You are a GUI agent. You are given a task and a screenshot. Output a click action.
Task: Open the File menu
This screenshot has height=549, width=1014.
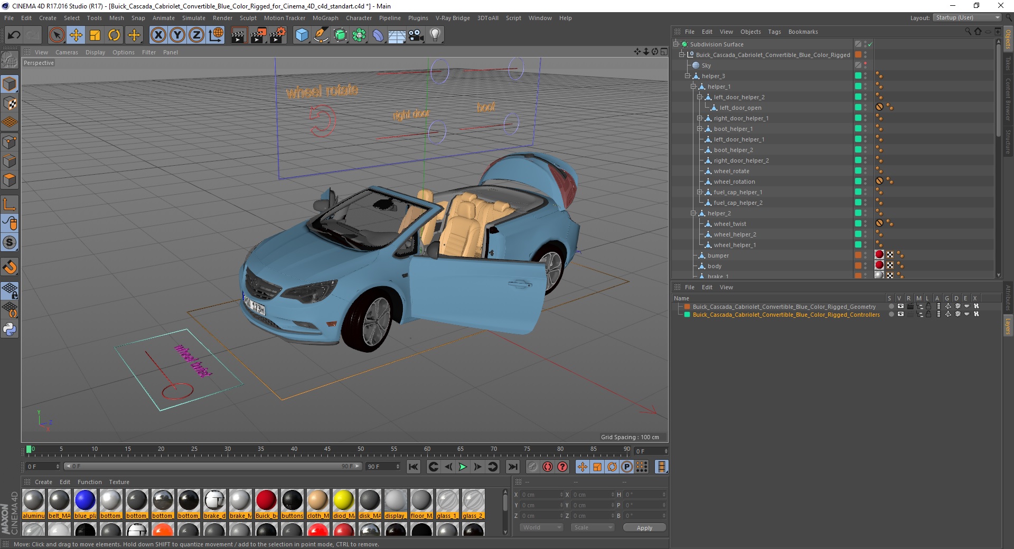(x=9, y=18)
